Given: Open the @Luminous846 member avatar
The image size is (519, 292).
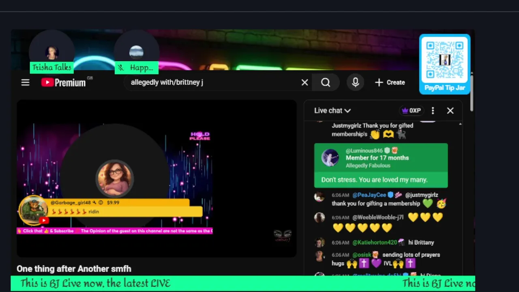Looking at the screenshot, I should (330, 158).
